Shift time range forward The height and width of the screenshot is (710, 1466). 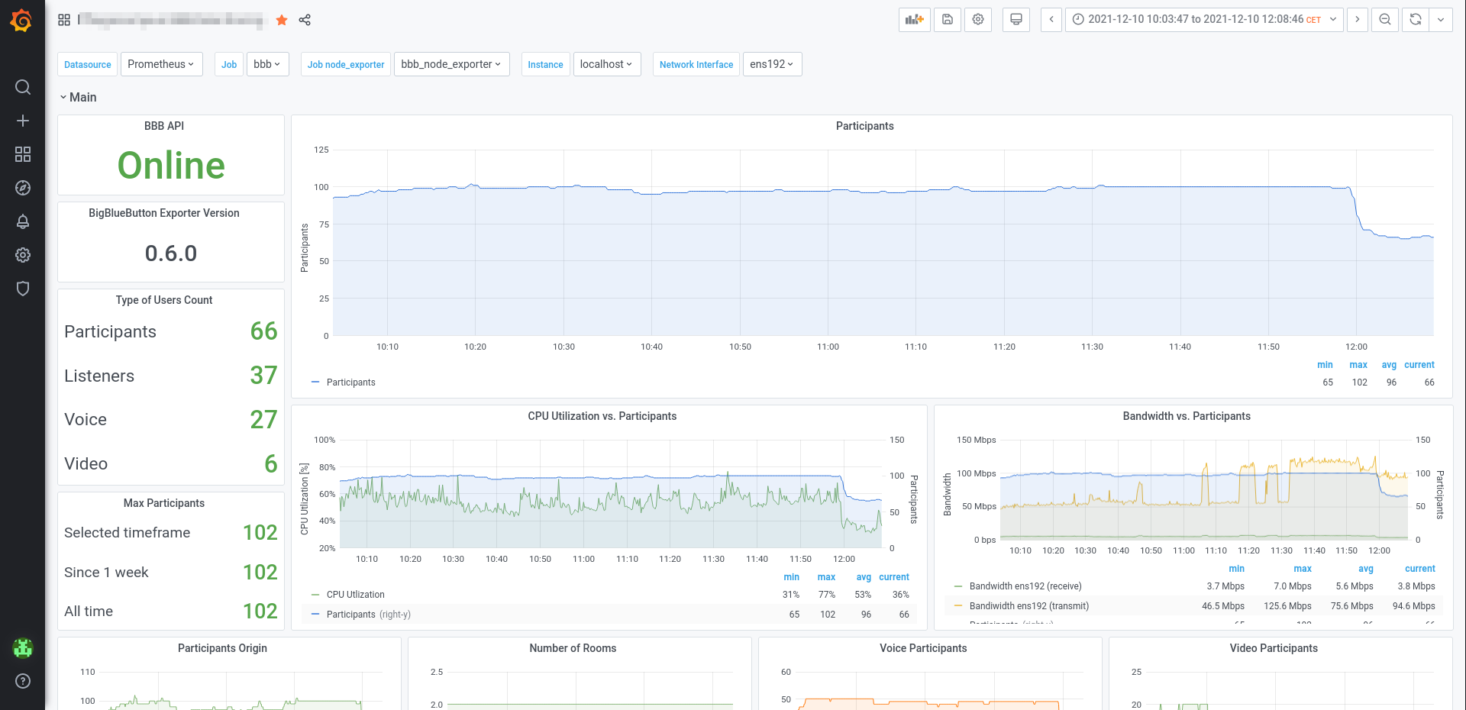pyautogui.click(x=1358, y=20)
